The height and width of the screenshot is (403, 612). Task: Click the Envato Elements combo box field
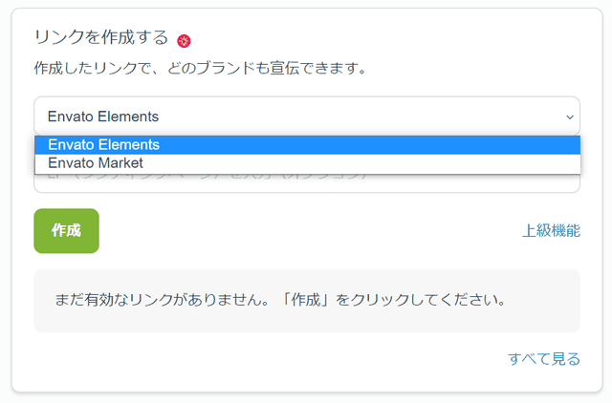coord(307,117)
